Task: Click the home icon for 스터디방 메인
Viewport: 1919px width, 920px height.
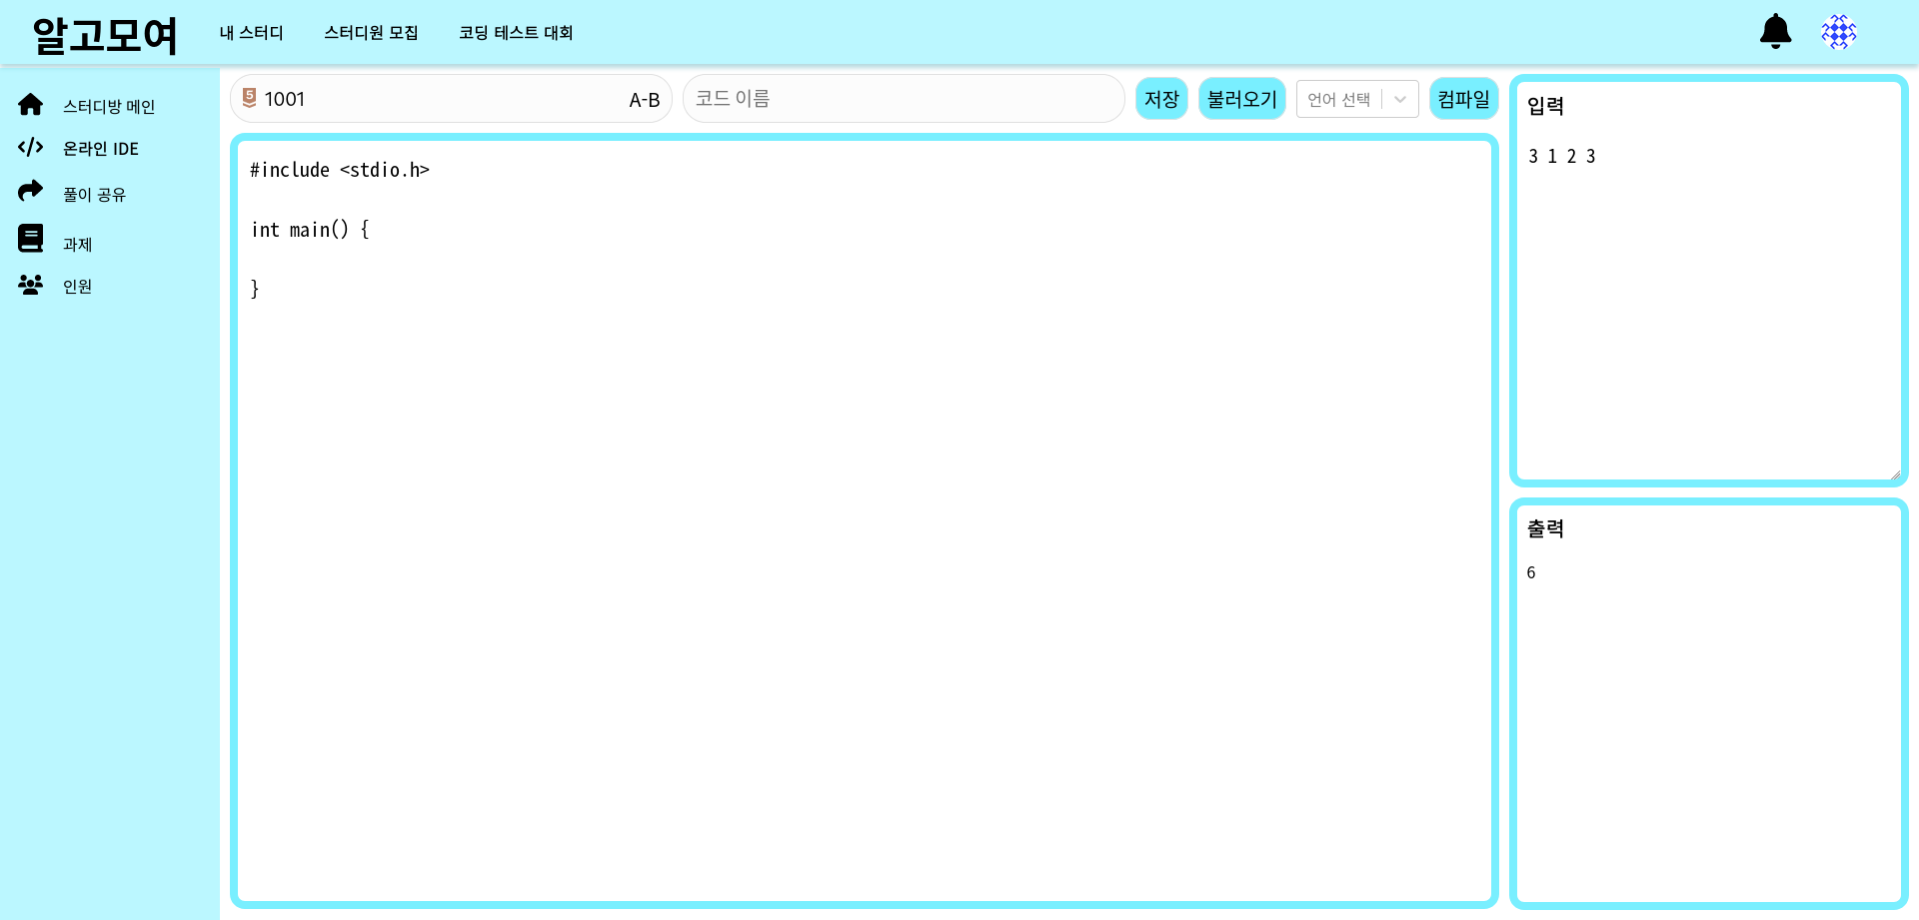Action: click(31, 105)
